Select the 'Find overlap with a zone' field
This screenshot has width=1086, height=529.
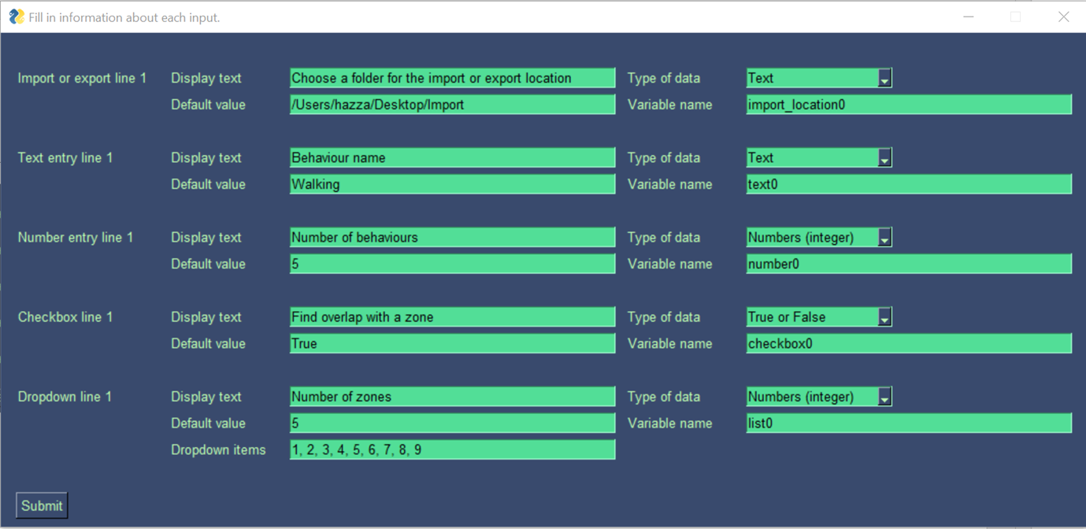(x=452, y=316)
